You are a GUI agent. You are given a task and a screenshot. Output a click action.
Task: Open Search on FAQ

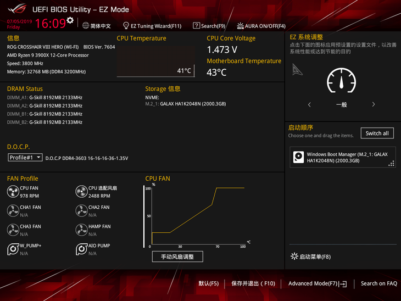(x=379, y=283)
